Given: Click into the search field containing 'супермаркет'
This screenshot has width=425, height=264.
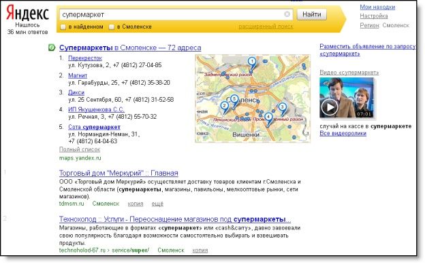Looking at the screenshot, I should [172, 15].
